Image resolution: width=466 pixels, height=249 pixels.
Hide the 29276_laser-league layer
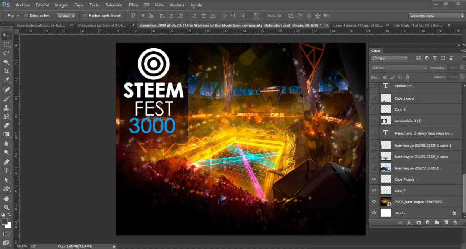tap(374, 201)
